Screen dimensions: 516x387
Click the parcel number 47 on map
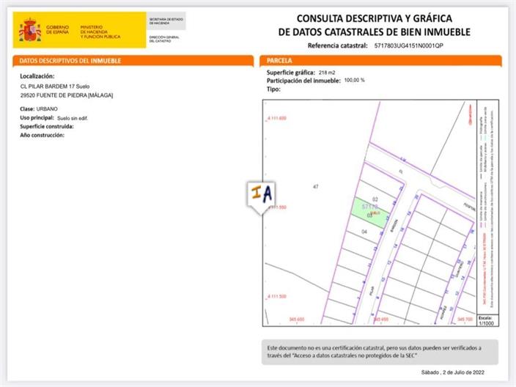click(316, 187)
